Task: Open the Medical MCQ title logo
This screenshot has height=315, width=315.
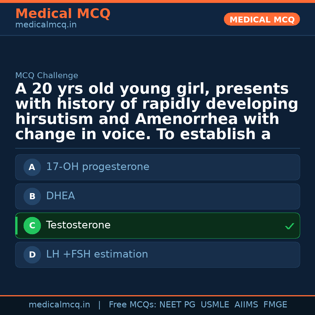Action: click(63, 14)
